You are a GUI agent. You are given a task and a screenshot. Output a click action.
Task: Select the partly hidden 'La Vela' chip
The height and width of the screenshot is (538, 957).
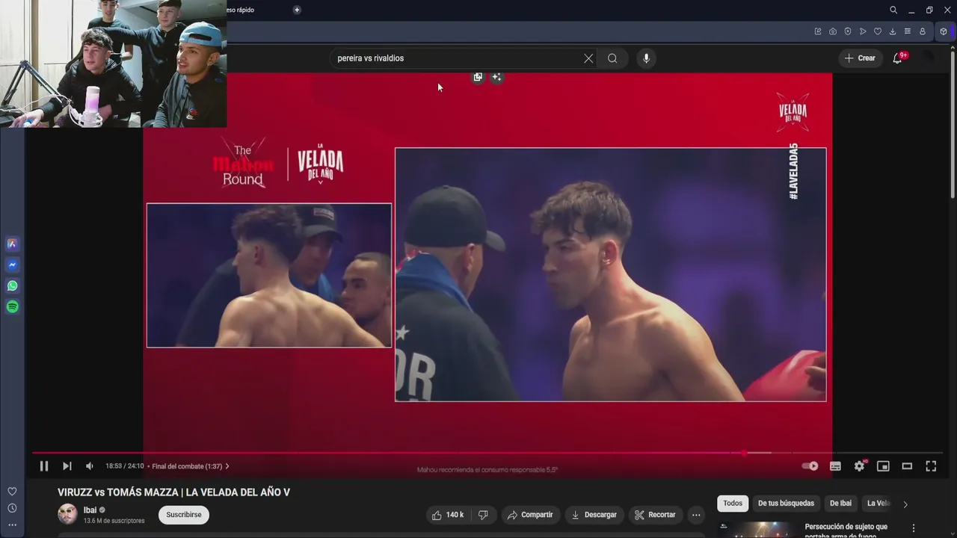click(x=878, y=504)
